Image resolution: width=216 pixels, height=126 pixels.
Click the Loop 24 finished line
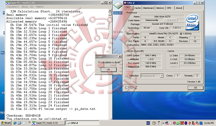(39, 106)
